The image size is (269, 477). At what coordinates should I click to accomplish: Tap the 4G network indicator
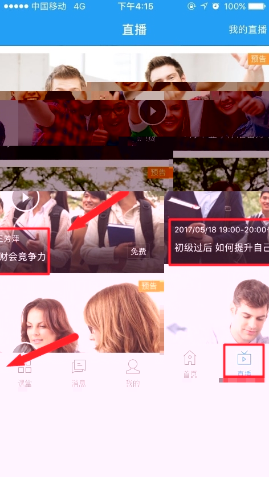[x=80, y=6]
